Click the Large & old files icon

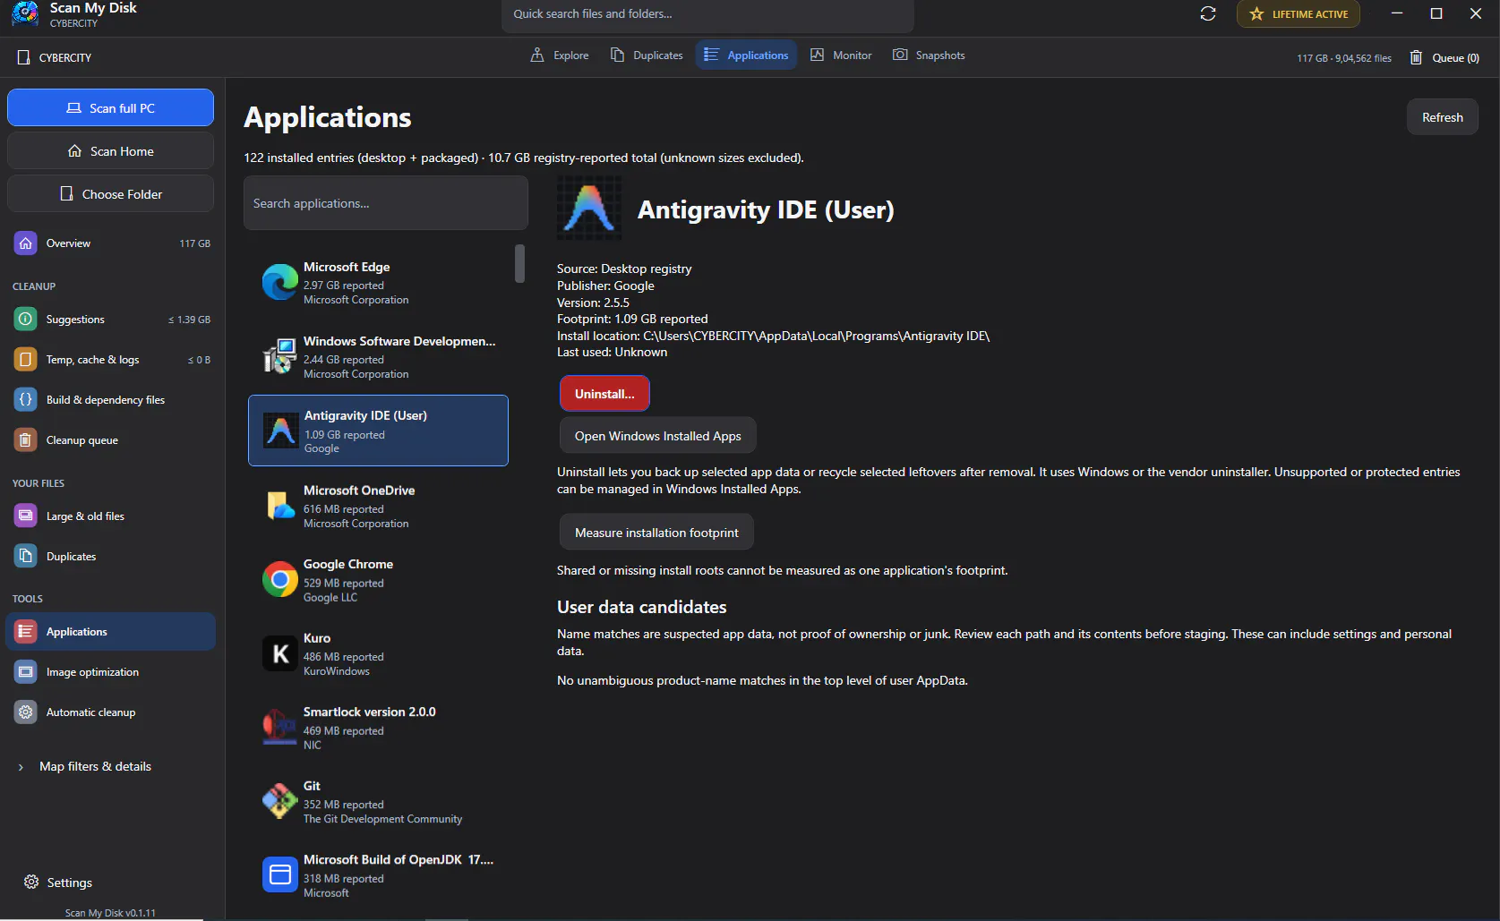tap(26, 516)
